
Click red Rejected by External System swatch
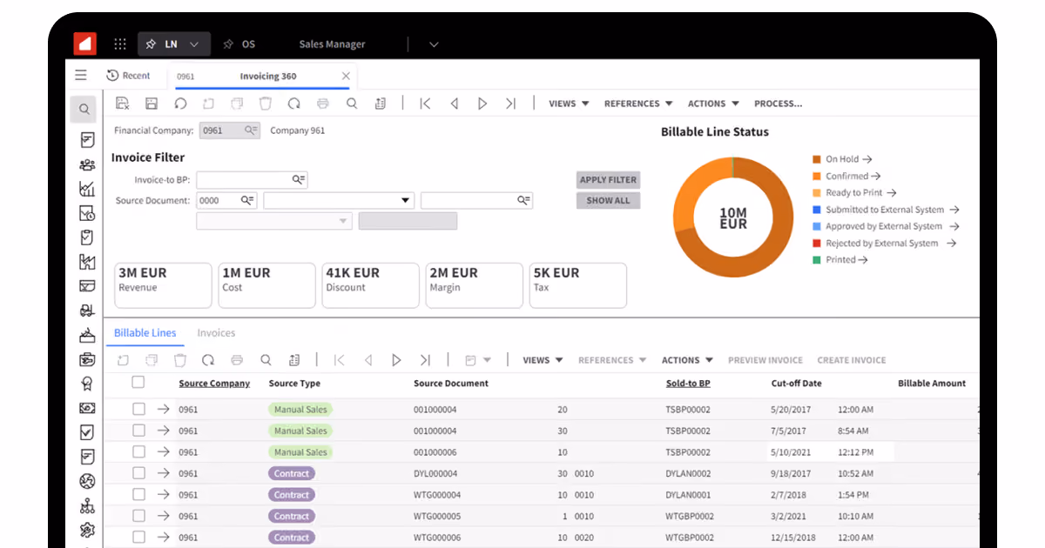pyautogui.click(x=817, y=244)
